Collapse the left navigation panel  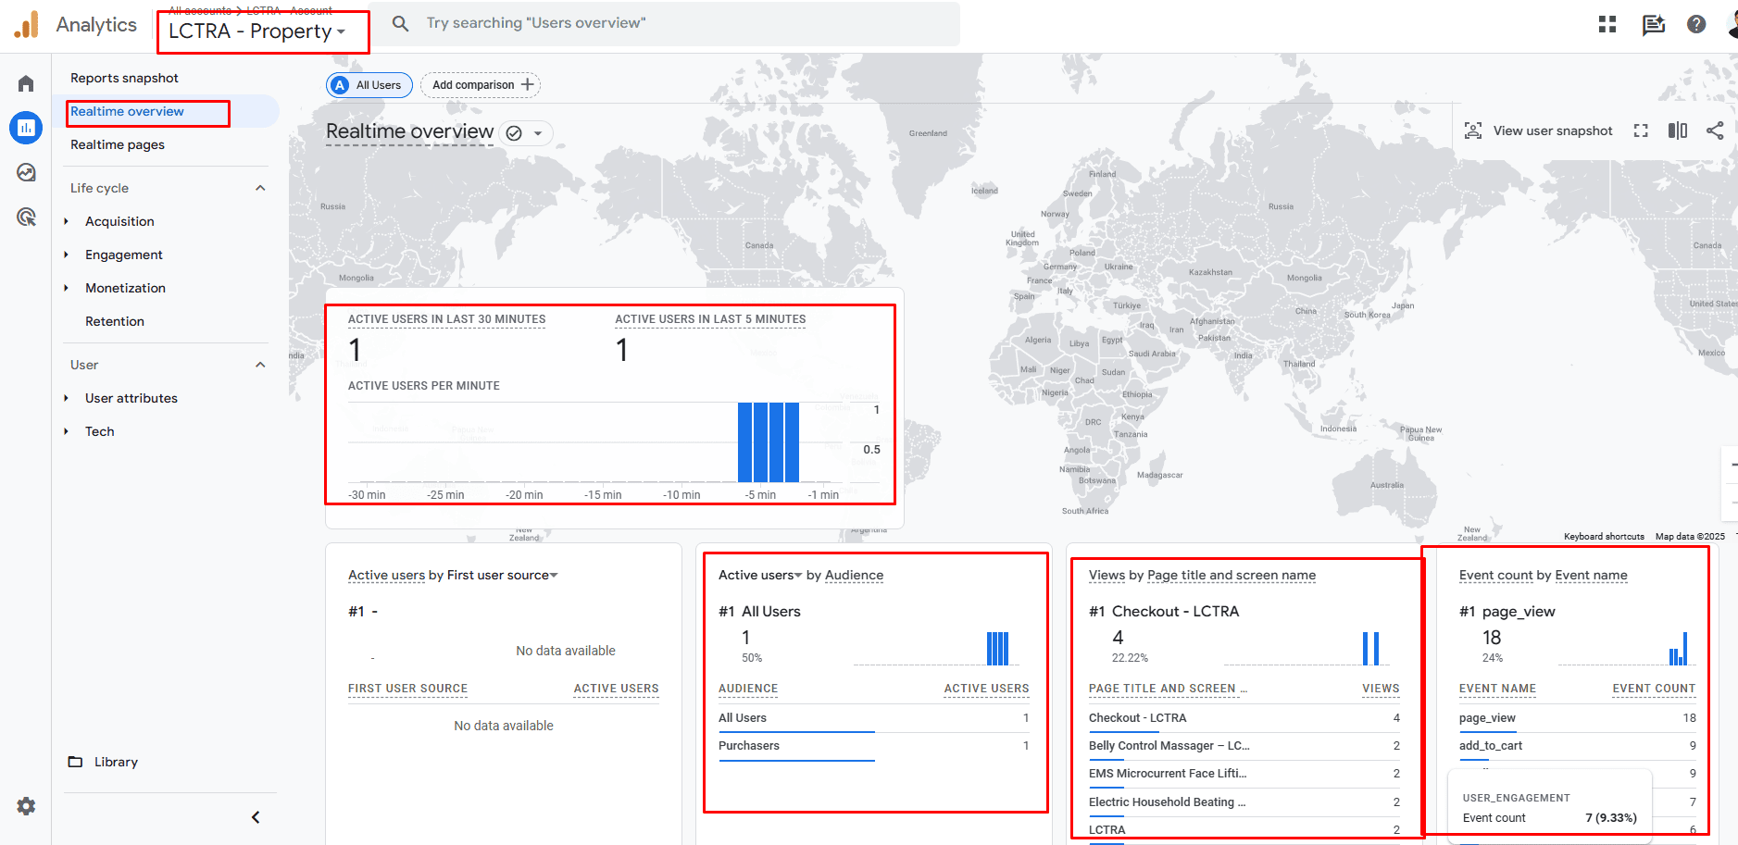click(x=256, y=817)
